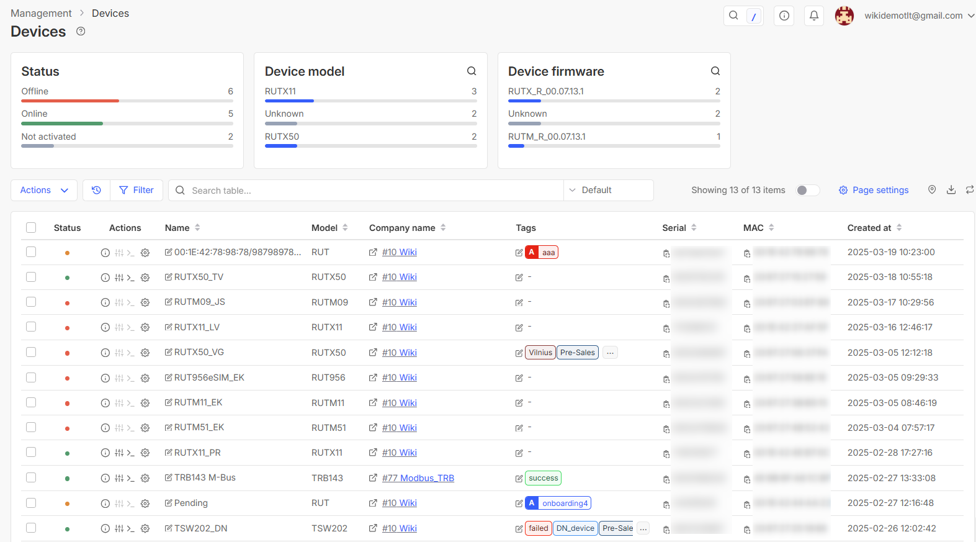The width and height of the screenshot is (976, 542).
Task: Open the #77 Modbus_TRB company link
Action: click(x=418, y=478)
